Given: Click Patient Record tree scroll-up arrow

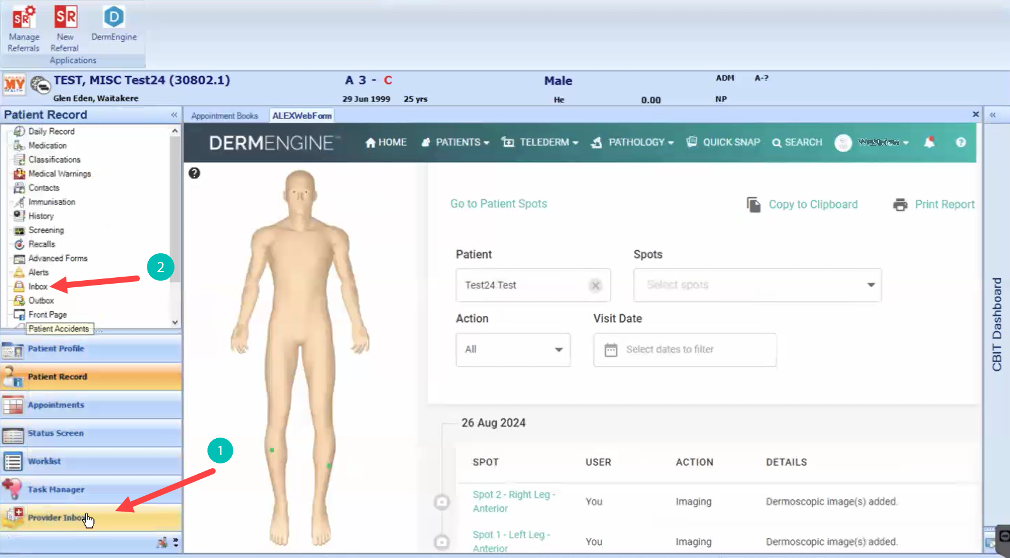Looking at the screenshot, I should (175, 131).
